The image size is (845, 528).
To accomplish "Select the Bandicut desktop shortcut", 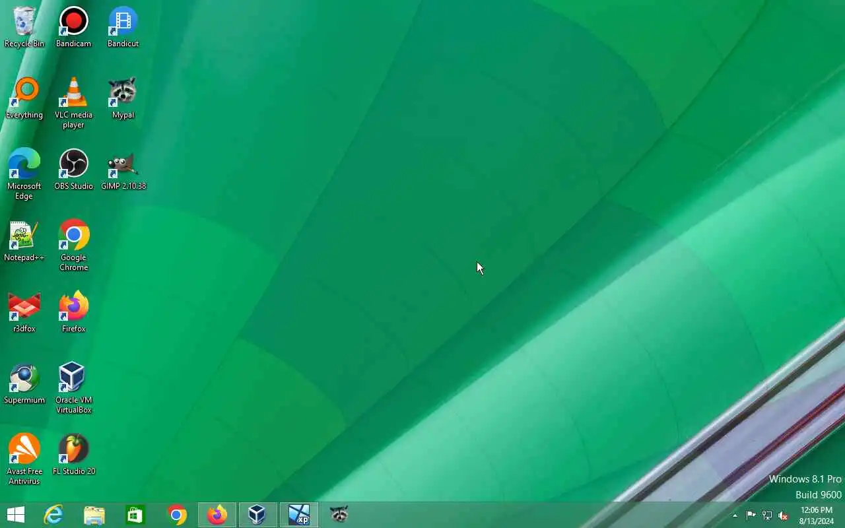I will (x=123, y=28).
